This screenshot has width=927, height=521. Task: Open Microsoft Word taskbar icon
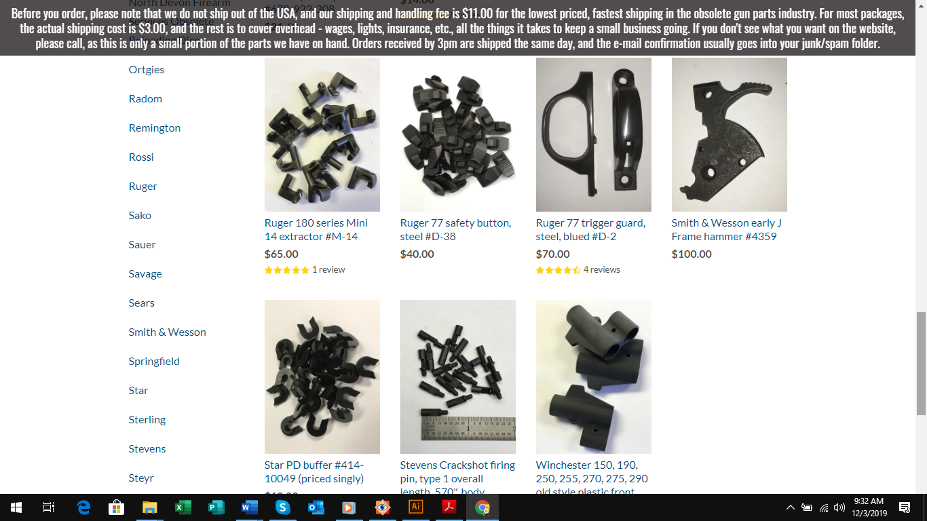click(x=249, y=507)
